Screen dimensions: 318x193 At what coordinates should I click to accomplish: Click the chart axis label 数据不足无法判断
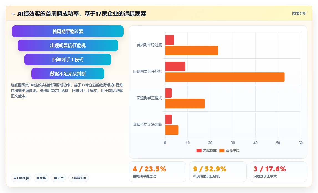147,124
